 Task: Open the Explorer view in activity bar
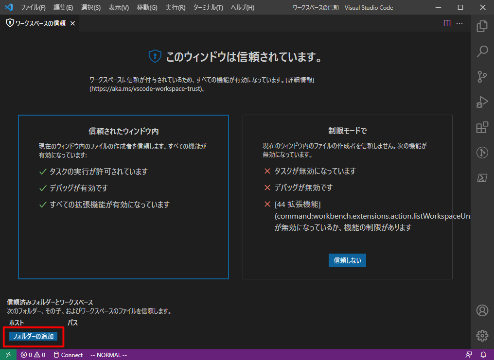tap(482, 26)
